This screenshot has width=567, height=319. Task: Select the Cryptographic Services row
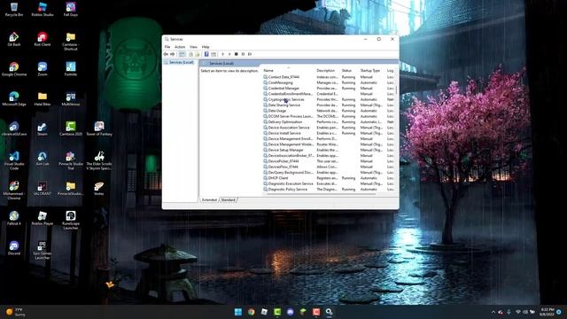point(328,99)
